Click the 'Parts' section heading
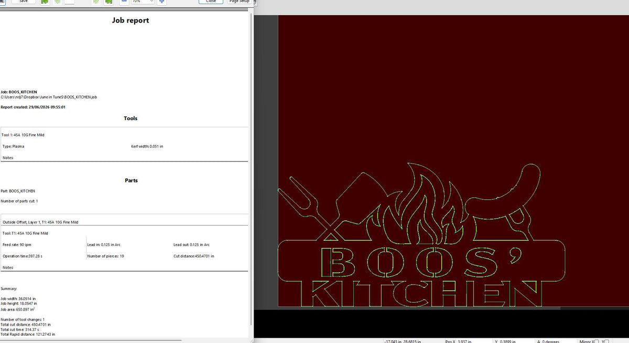Image resolution: width=629 pixels, height=343 pixels. 131,180
